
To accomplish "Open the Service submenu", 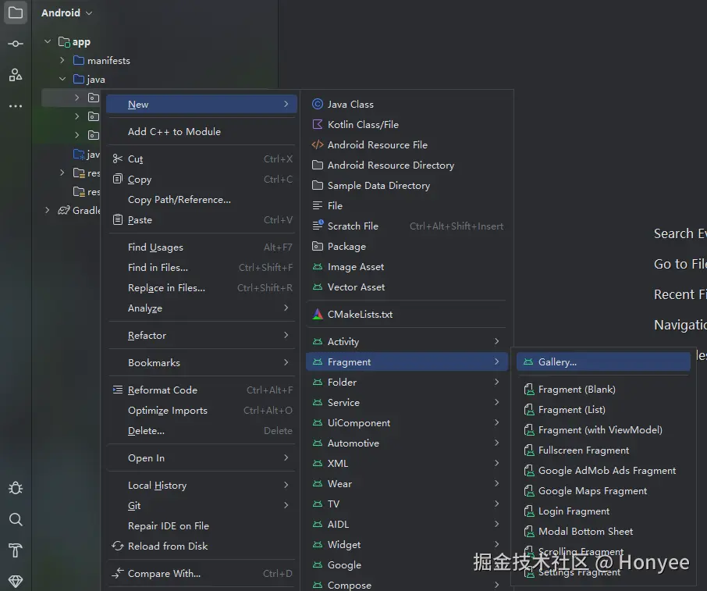I will click(407, 402).
